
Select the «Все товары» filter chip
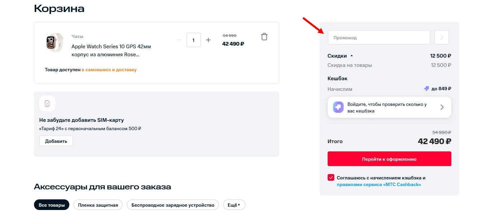pos(51,205)
